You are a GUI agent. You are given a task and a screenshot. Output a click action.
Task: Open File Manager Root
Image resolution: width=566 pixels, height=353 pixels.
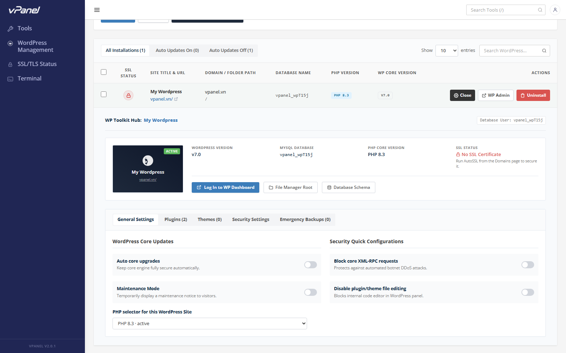(290, 187)
